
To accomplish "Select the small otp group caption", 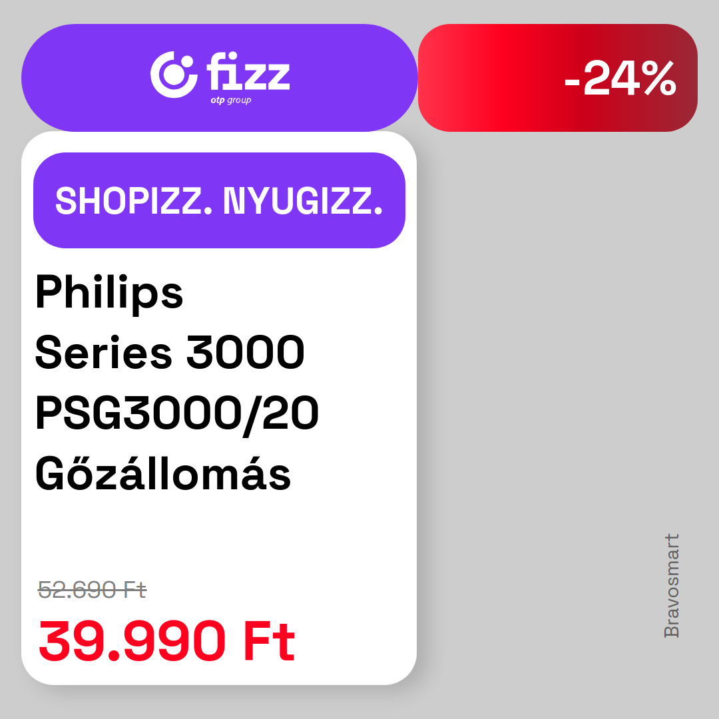I will pyautogui.click(x=230, y=101).
